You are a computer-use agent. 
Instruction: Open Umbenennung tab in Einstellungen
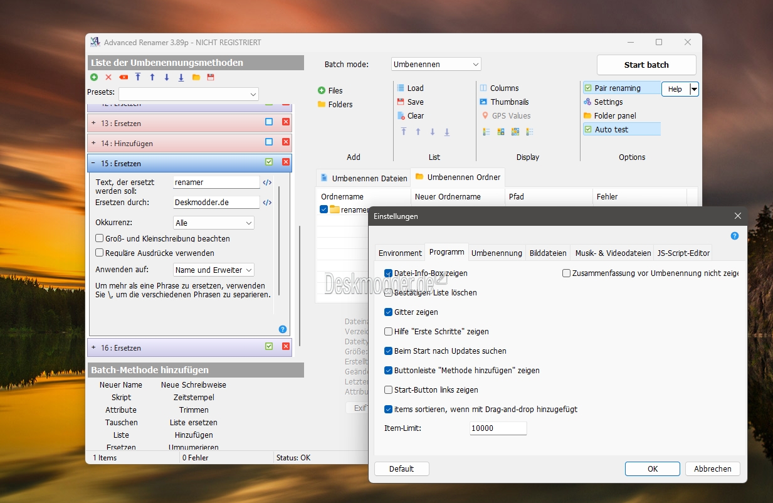(497, 253)
